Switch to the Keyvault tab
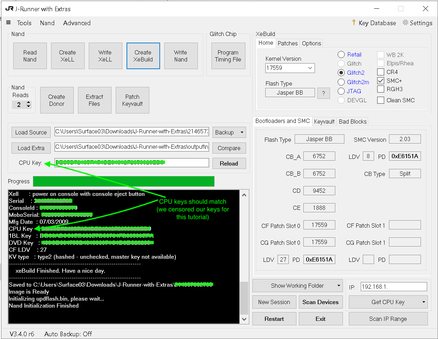Screen dimensions: 438x339 pos(324,121)
